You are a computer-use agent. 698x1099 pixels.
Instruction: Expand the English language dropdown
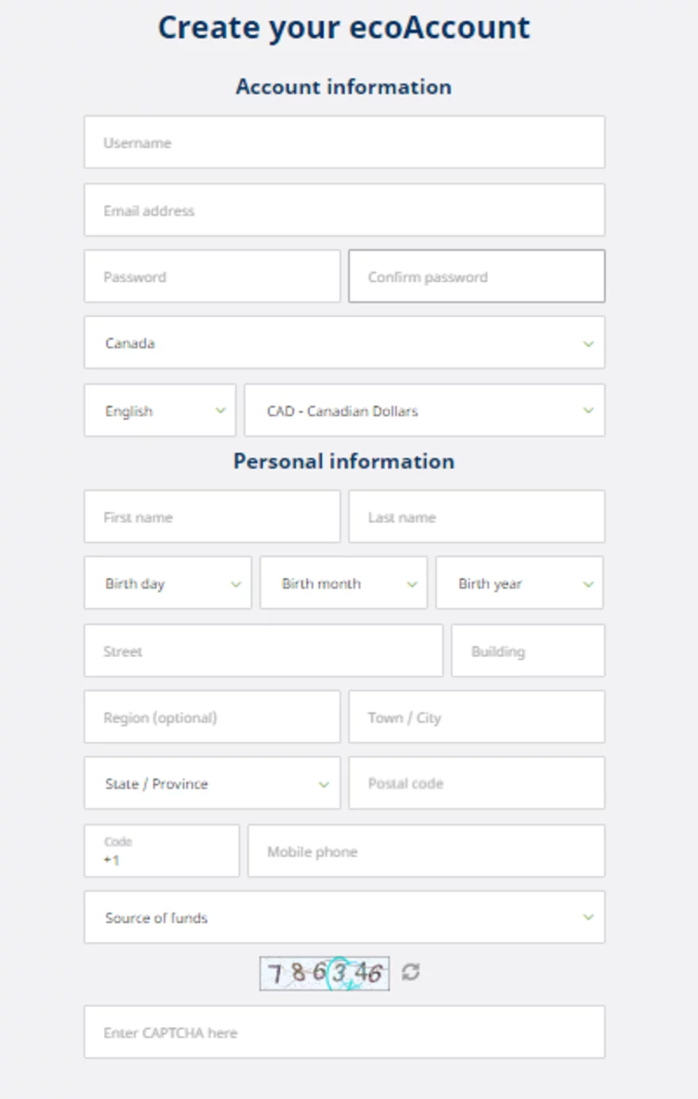(x=160, y=410)
